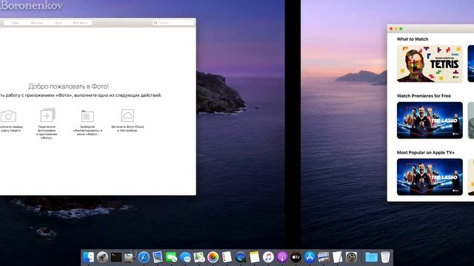Switch to the Дни tab in Photos

click(59, 23)
